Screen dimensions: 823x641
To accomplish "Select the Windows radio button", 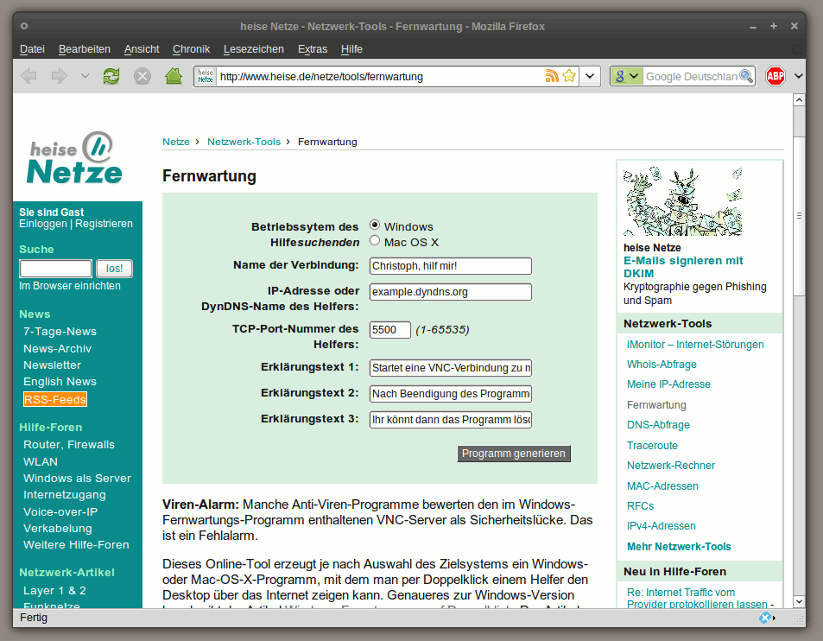I will 375,225.
